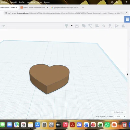Open Discord from the dock
130x130 pixels.
tap(79, 125)
